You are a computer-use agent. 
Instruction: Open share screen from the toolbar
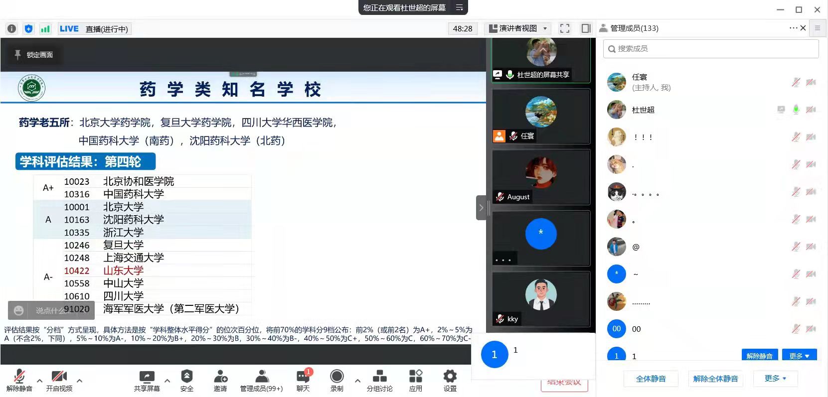coord(147,381)
